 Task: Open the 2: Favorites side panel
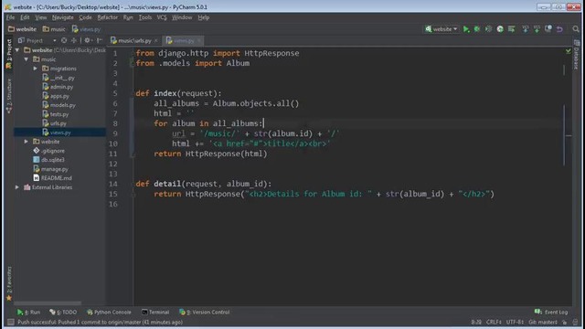click(9, 283)
